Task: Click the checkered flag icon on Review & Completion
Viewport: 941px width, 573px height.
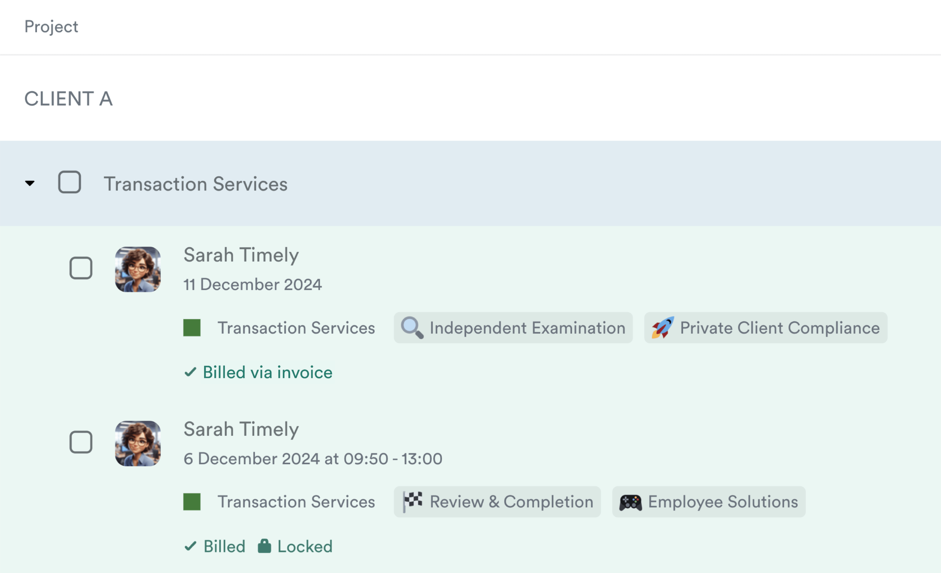Action: (413, 502)
